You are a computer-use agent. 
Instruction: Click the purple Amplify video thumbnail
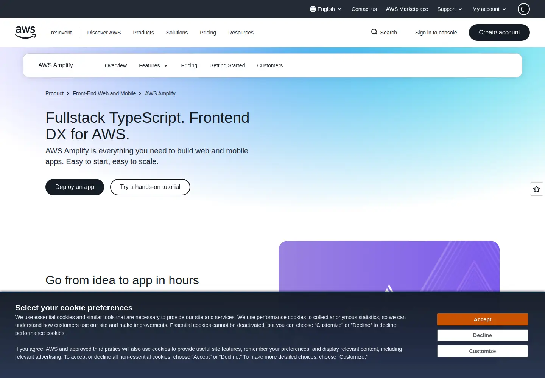389,266
